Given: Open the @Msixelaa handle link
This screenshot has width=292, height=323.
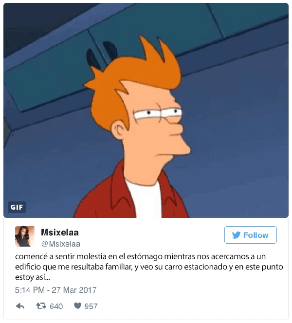Looking at the screenshot, I should [x=61, y=244].
